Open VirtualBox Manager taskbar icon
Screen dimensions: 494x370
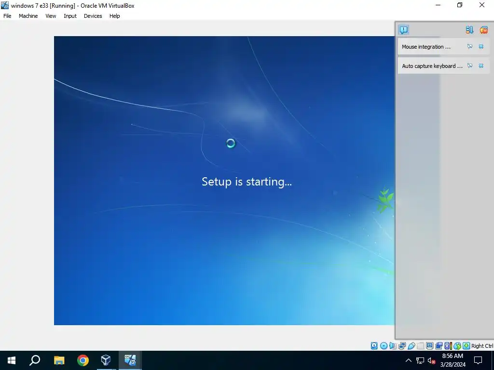tap(106, 360)
